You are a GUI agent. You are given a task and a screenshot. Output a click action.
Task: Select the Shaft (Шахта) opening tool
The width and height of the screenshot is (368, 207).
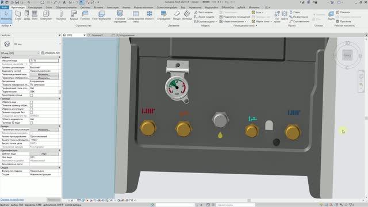[x=285, y=16]
